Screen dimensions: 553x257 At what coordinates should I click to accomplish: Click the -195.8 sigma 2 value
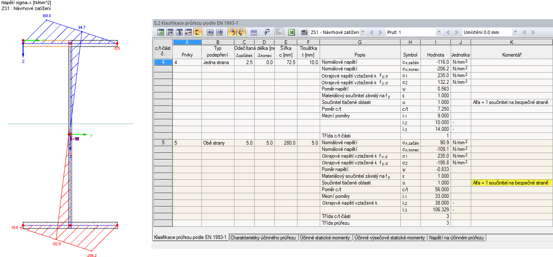pos(436,163)
